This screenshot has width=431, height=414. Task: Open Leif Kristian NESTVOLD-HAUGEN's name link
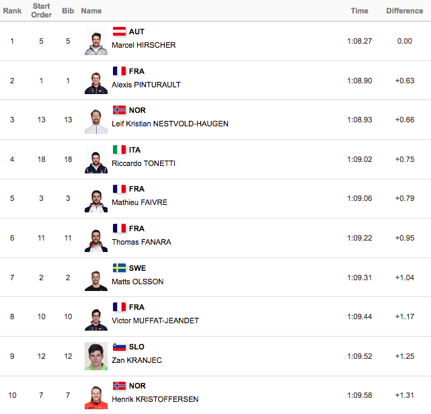170,124
